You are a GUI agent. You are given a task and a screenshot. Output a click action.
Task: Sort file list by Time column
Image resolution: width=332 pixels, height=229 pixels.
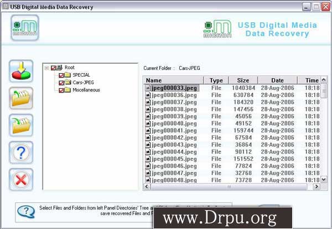[309, 80]
